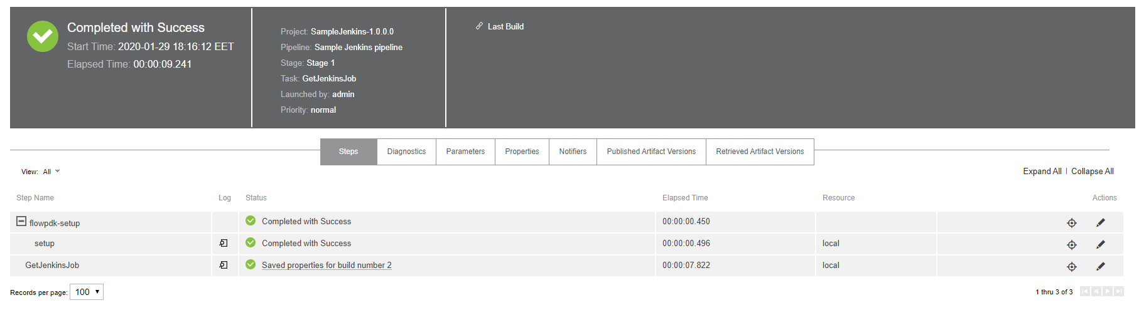
Task: Open the Records per page dropdown
Action: [87, 292]
